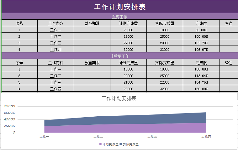
Task: Click the blue 实际完成量 legend marker
Action: coord(121,144)
